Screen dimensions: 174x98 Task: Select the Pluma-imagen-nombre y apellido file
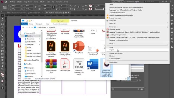[65, 48]
